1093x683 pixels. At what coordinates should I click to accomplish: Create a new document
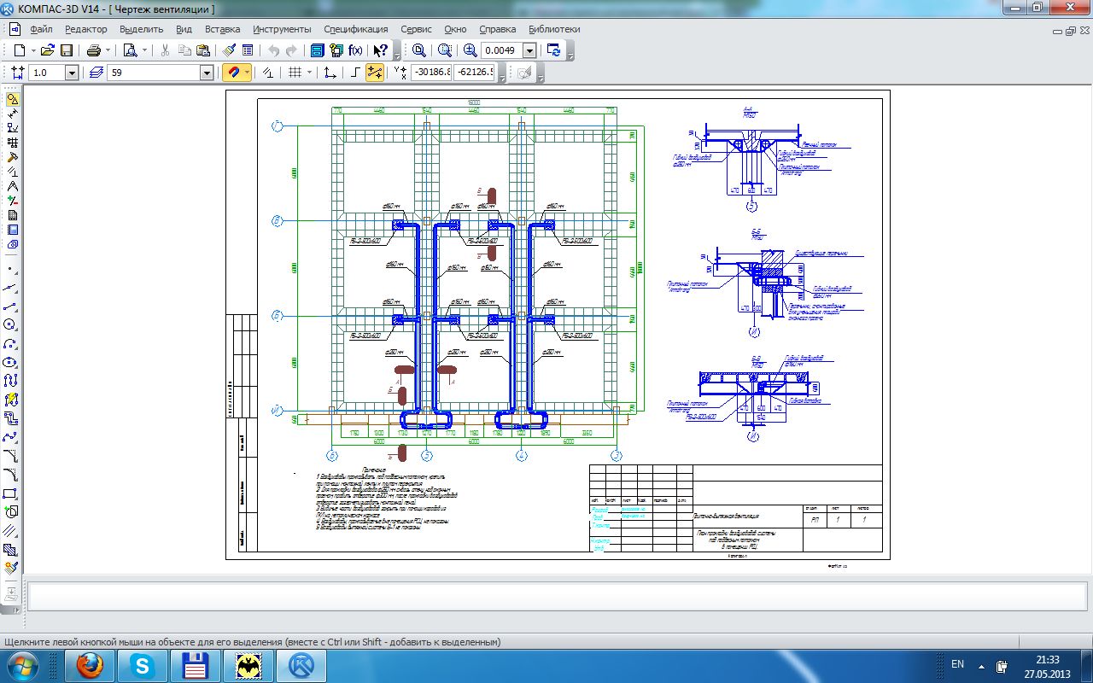tap(19, 50)
